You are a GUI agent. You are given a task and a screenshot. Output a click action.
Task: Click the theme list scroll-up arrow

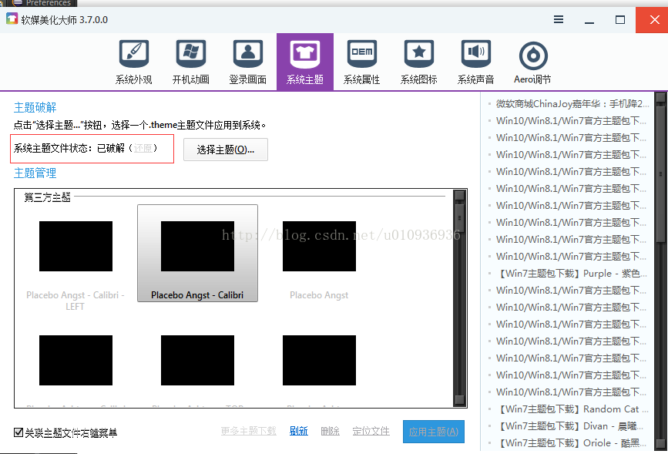459,195
